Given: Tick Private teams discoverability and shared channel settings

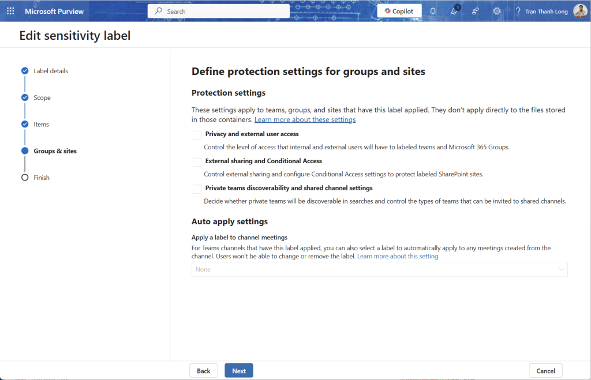Looking at the screenshot, I should coord(197,189).
